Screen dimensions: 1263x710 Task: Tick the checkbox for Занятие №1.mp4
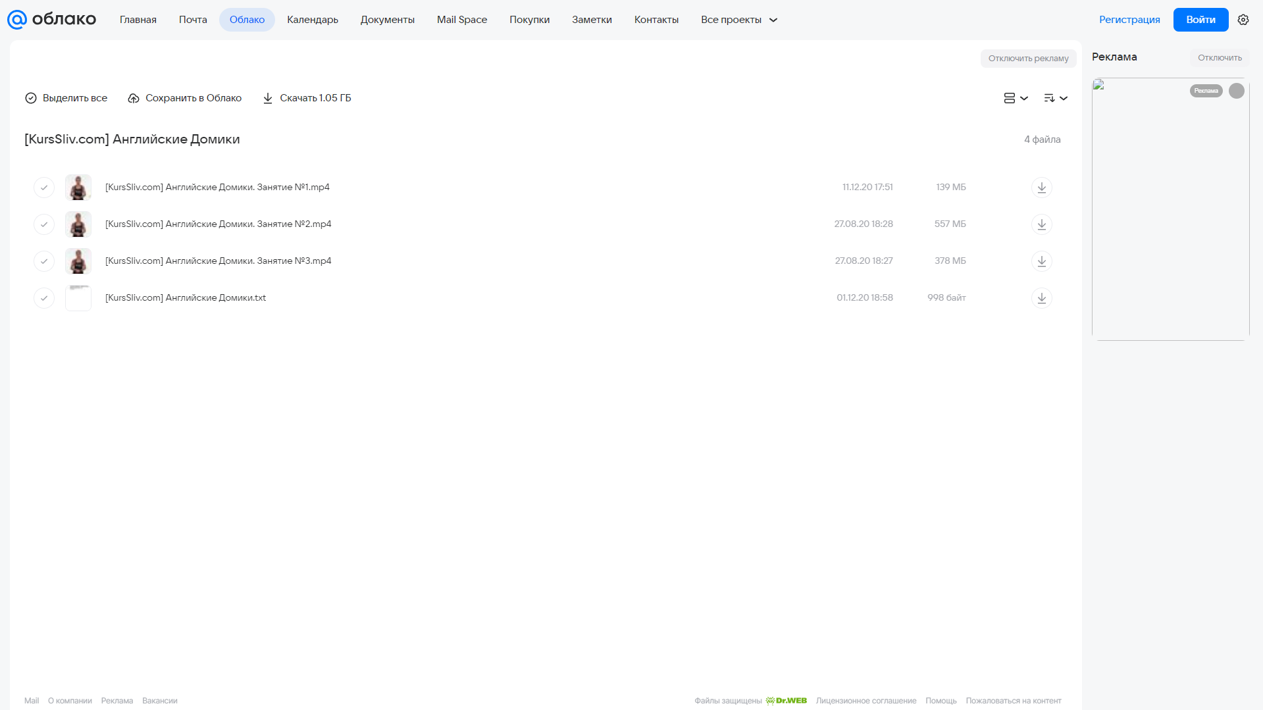coord(44,188)
